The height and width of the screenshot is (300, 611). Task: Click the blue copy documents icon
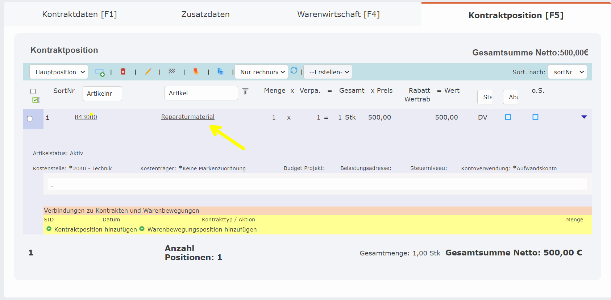coord(220,71)
